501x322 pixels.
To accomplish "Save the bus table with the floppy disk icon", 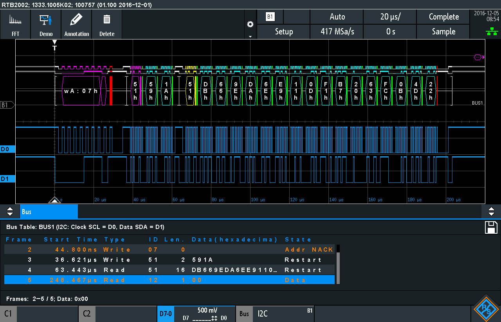I will (x=490, y=227).
